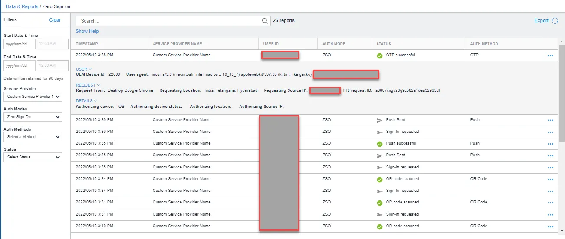Open the three-dot menu for OTP successful row
This screenshot has width=565, height=239.
point(551,56)
